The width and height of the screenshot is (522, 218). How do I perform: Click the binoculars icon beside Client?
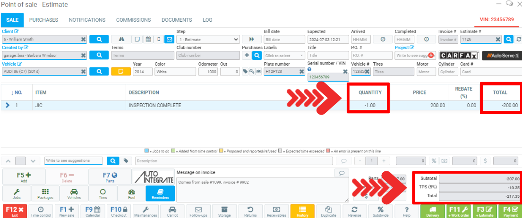(121, 39)
